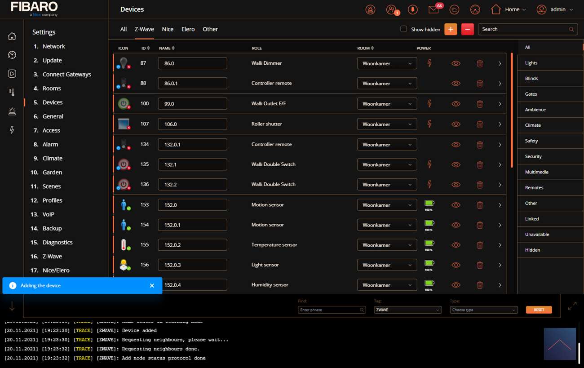The width and height of the screenshot is (584, 368).
Task: Click the trash icon for Walli Dimmer row
Action: (480, 64)
